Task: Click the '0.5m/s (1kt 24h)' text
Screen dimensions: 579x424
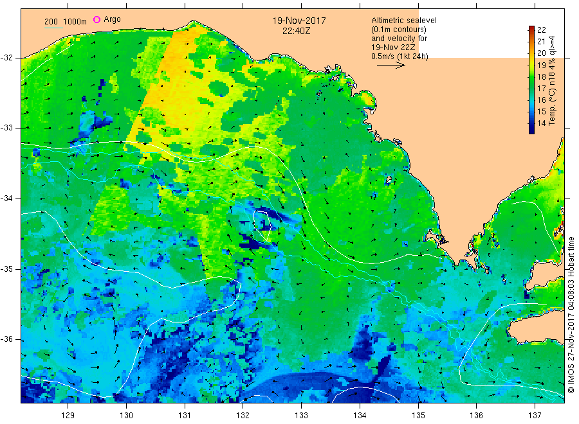Action: pyautogui.click(x=400, y=57)
